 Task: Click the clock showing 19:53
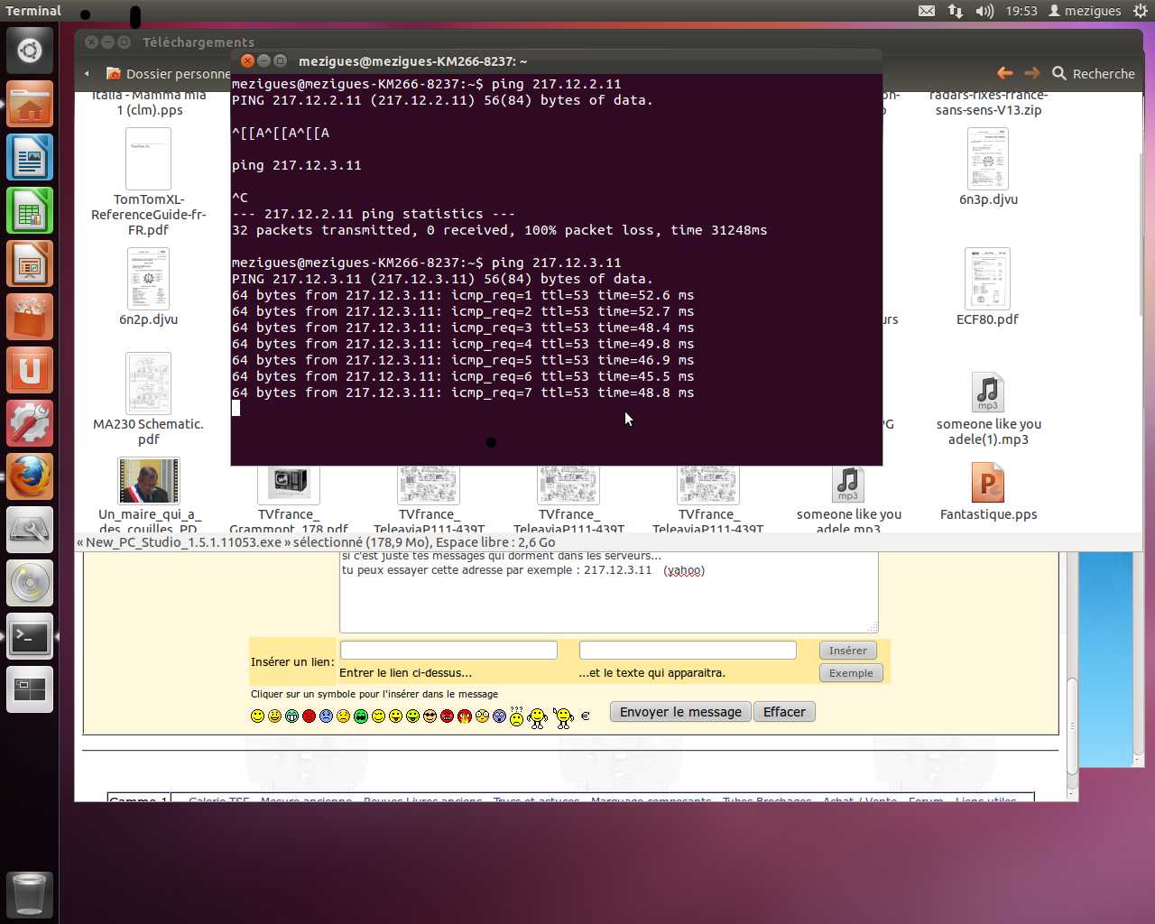pyautogui.click(x=1021, y=11)
